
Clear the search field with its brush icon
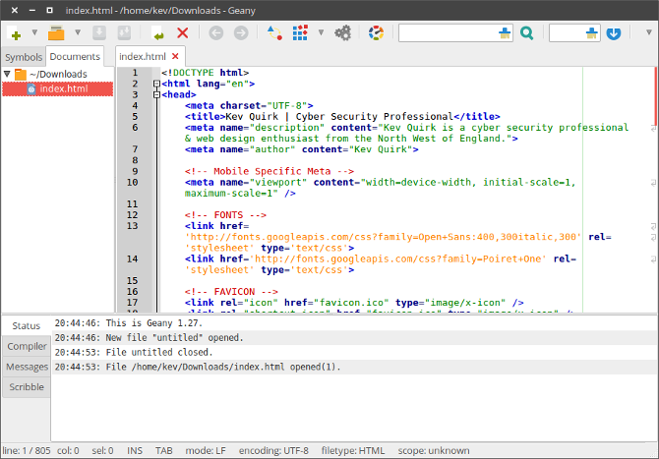(x=505, y=32)
